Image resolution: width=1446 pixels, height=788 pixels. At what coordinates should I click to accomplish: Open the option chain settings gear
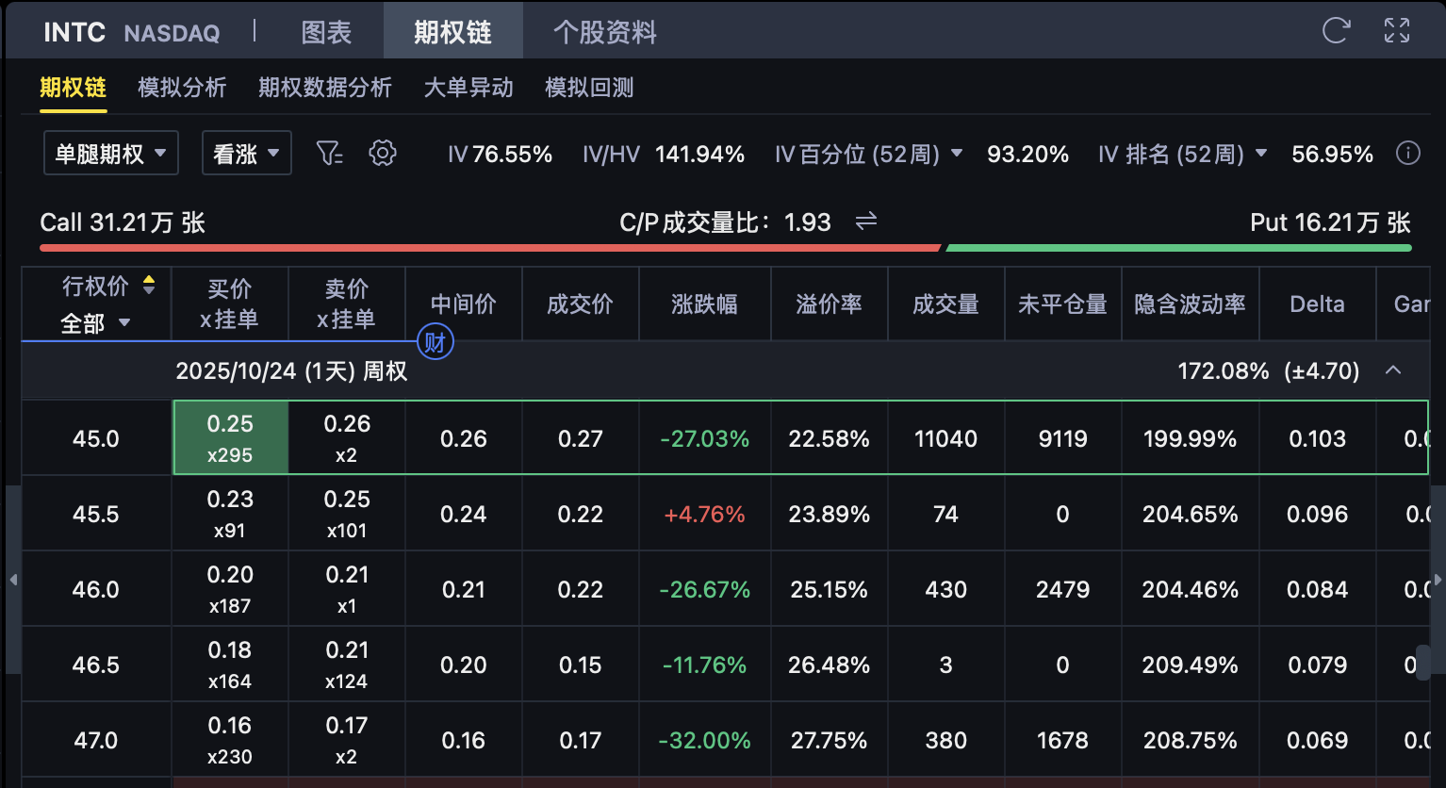point(382,153)
